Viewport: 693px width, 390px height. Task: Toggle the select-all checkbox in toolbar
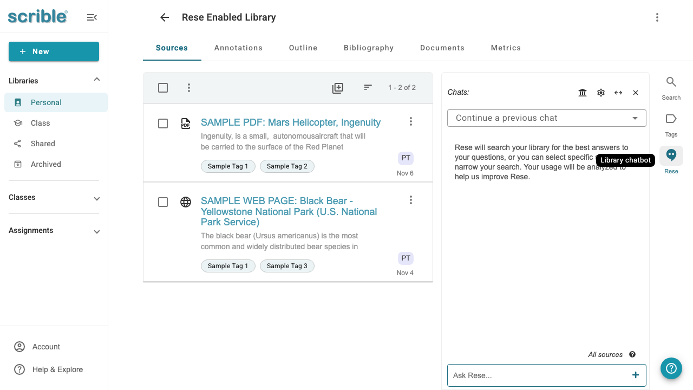(x=163, y=87)
